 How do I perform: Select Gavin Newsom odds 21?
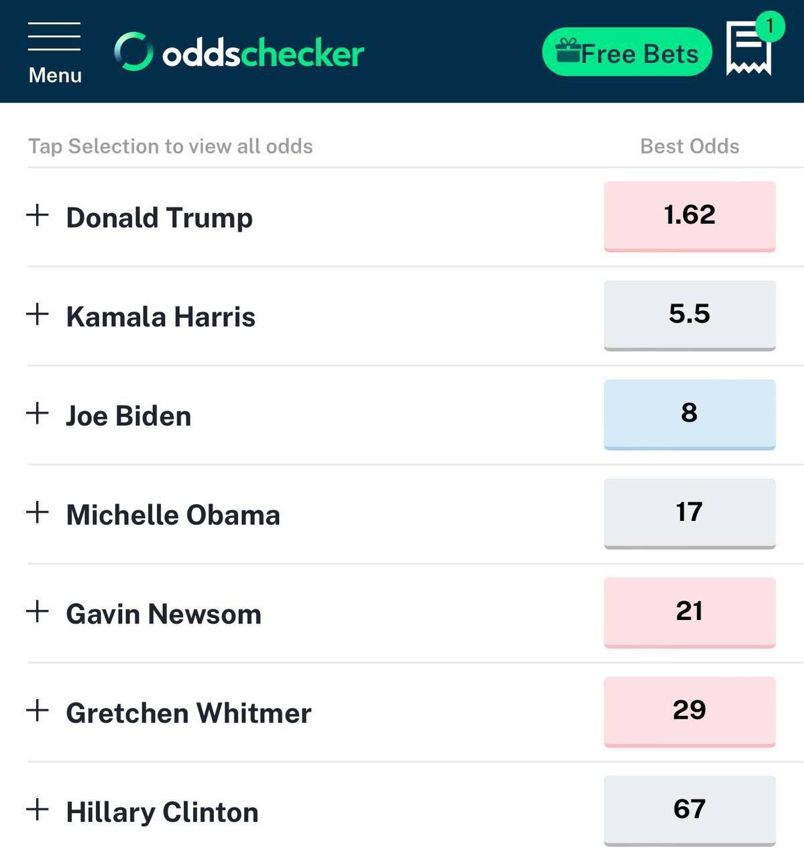pos(689,611)
